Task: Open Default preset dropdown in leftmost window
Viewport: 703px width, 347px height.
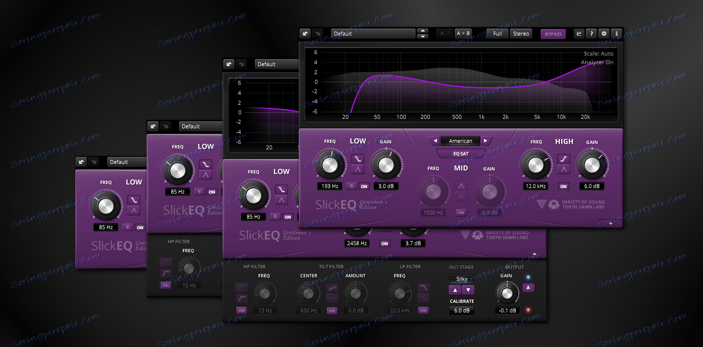Action: click(127, 162)
